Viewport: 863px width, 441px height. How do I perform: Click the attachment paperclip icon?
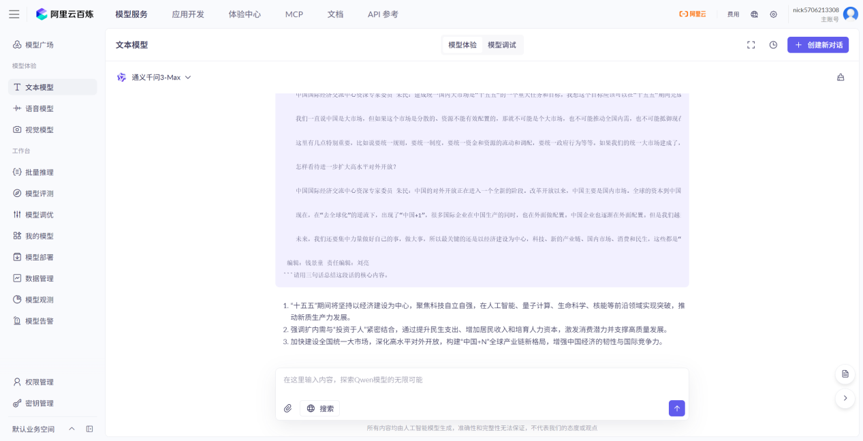(x=288, y=408)
